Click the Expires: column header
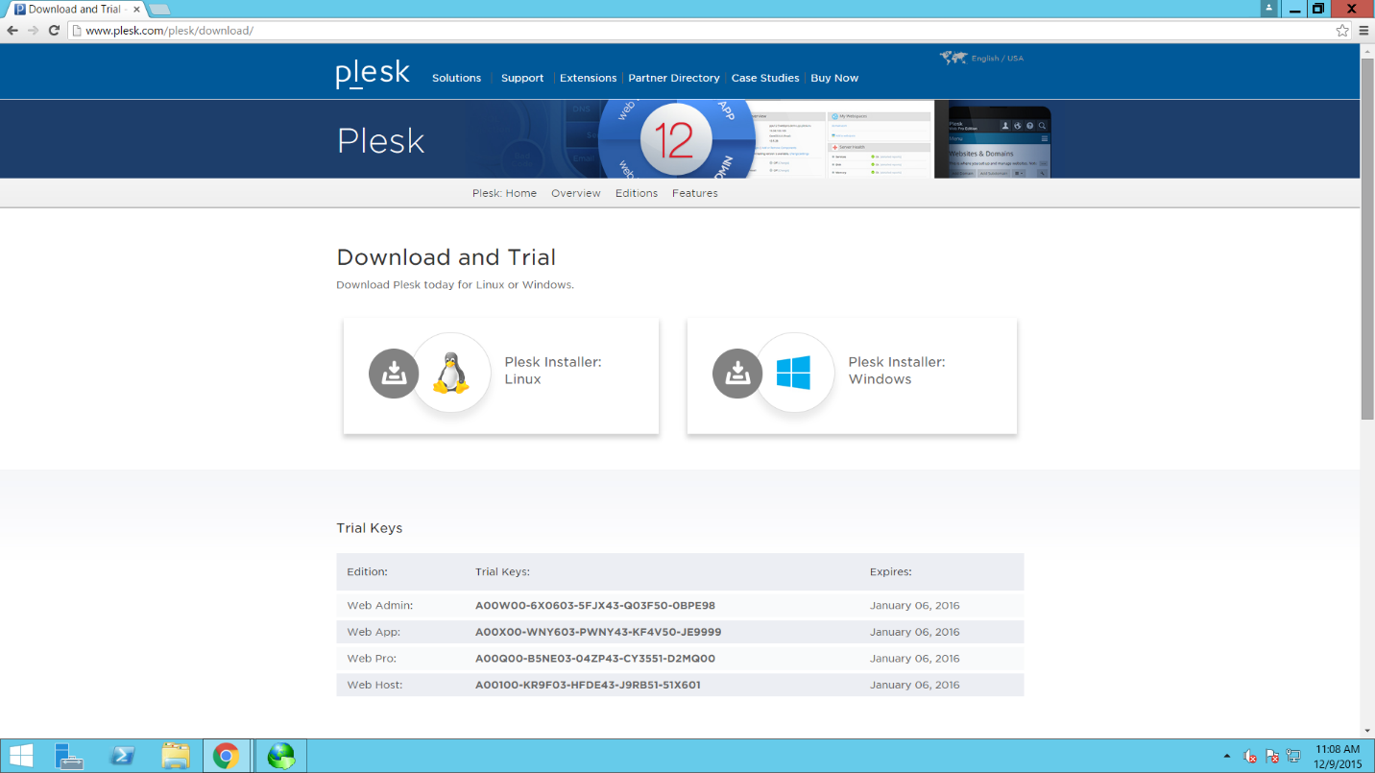 tap(891, 571)
